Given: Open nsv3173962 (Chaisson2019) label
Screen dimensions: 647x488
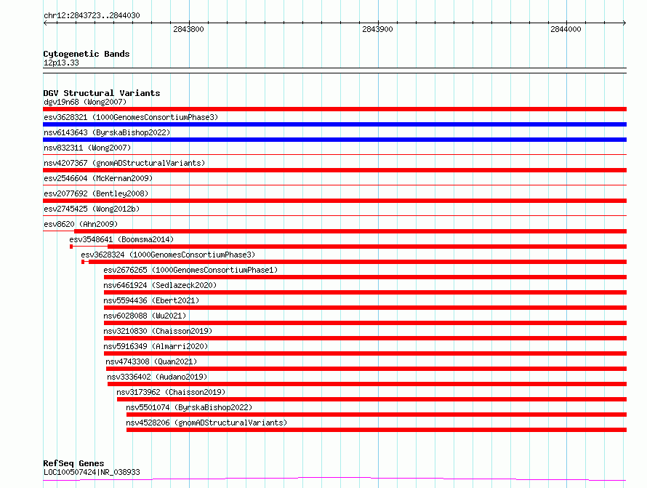Looking at the screenshot, I should tap(171, 392).
